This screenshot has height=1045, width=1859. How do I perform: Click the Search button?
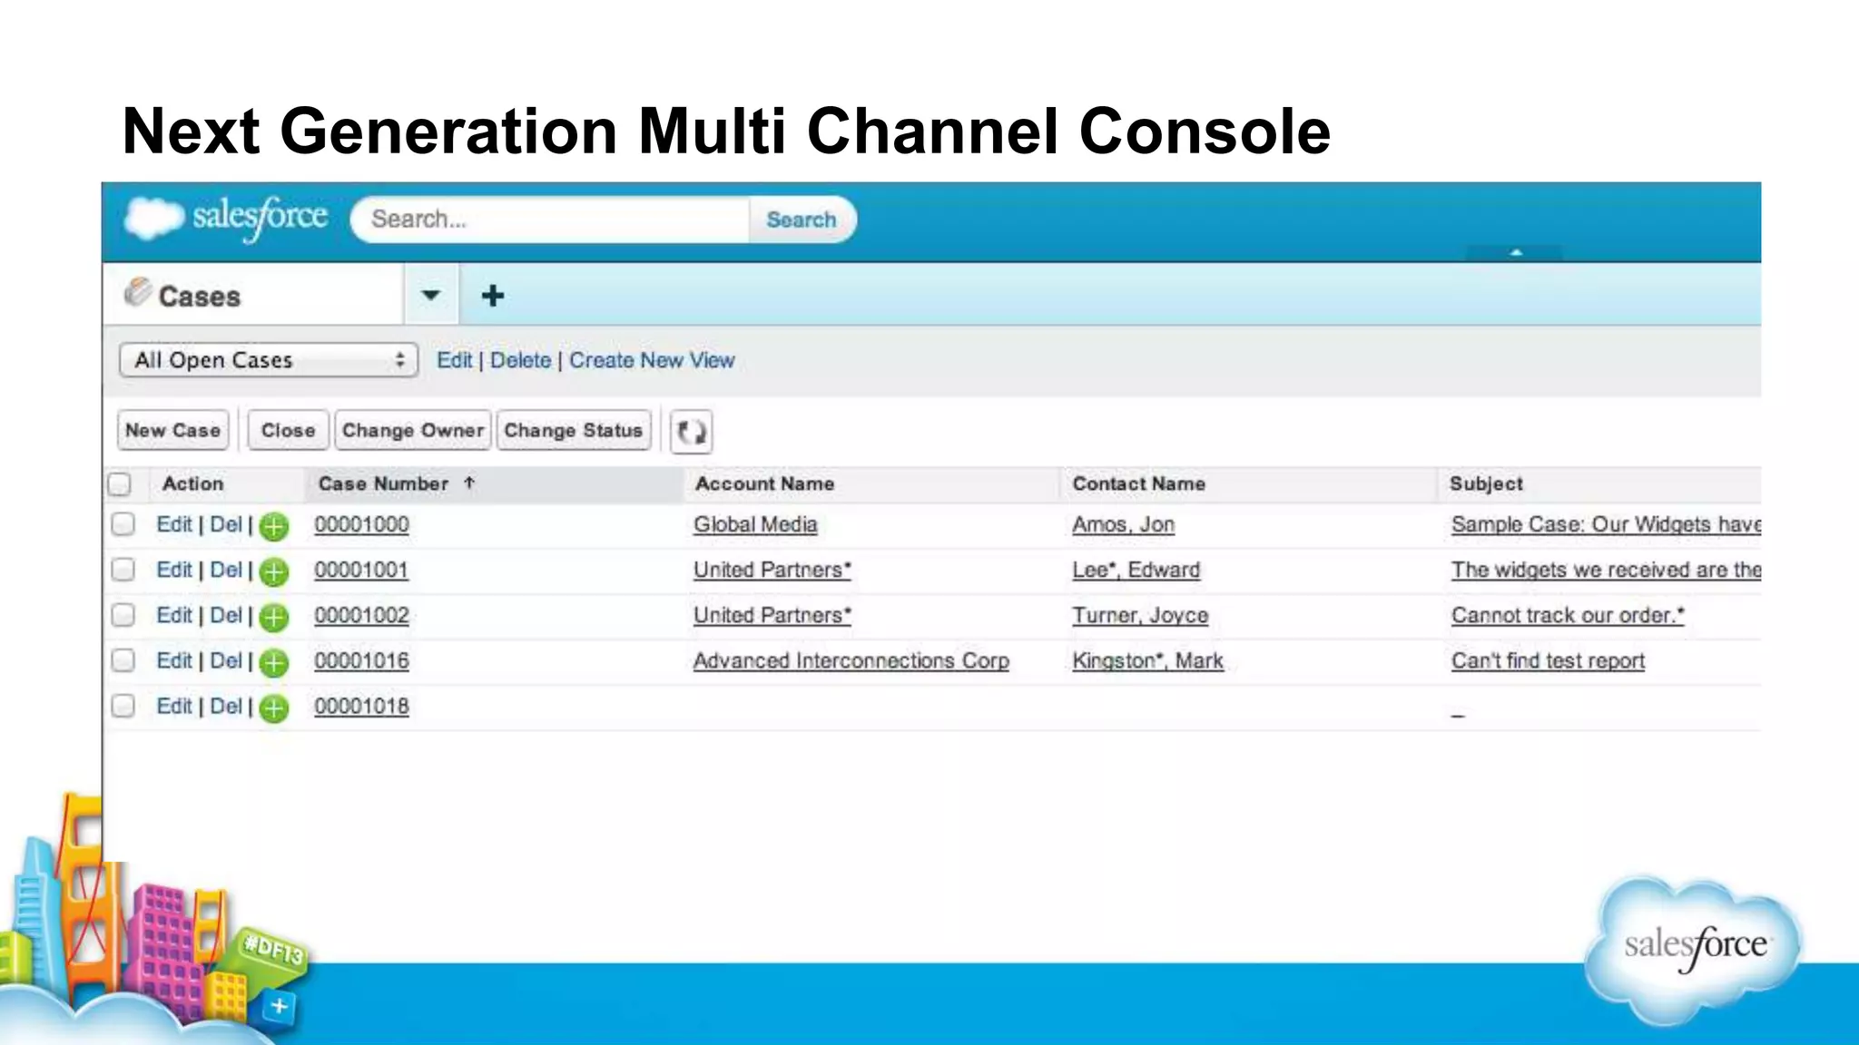point(802,220)
